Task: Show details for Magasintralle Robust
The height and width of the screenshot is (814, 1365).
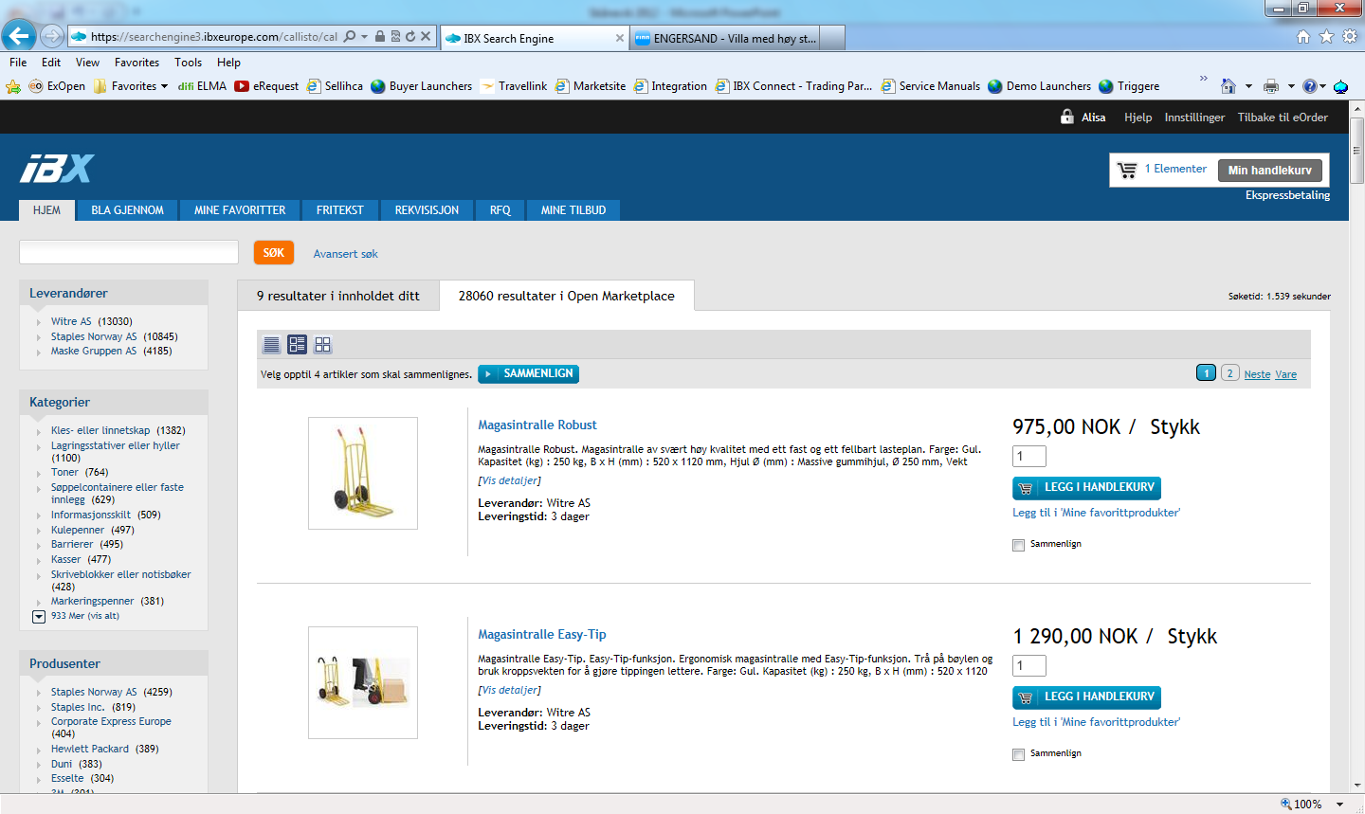Action: pos(510,481)
